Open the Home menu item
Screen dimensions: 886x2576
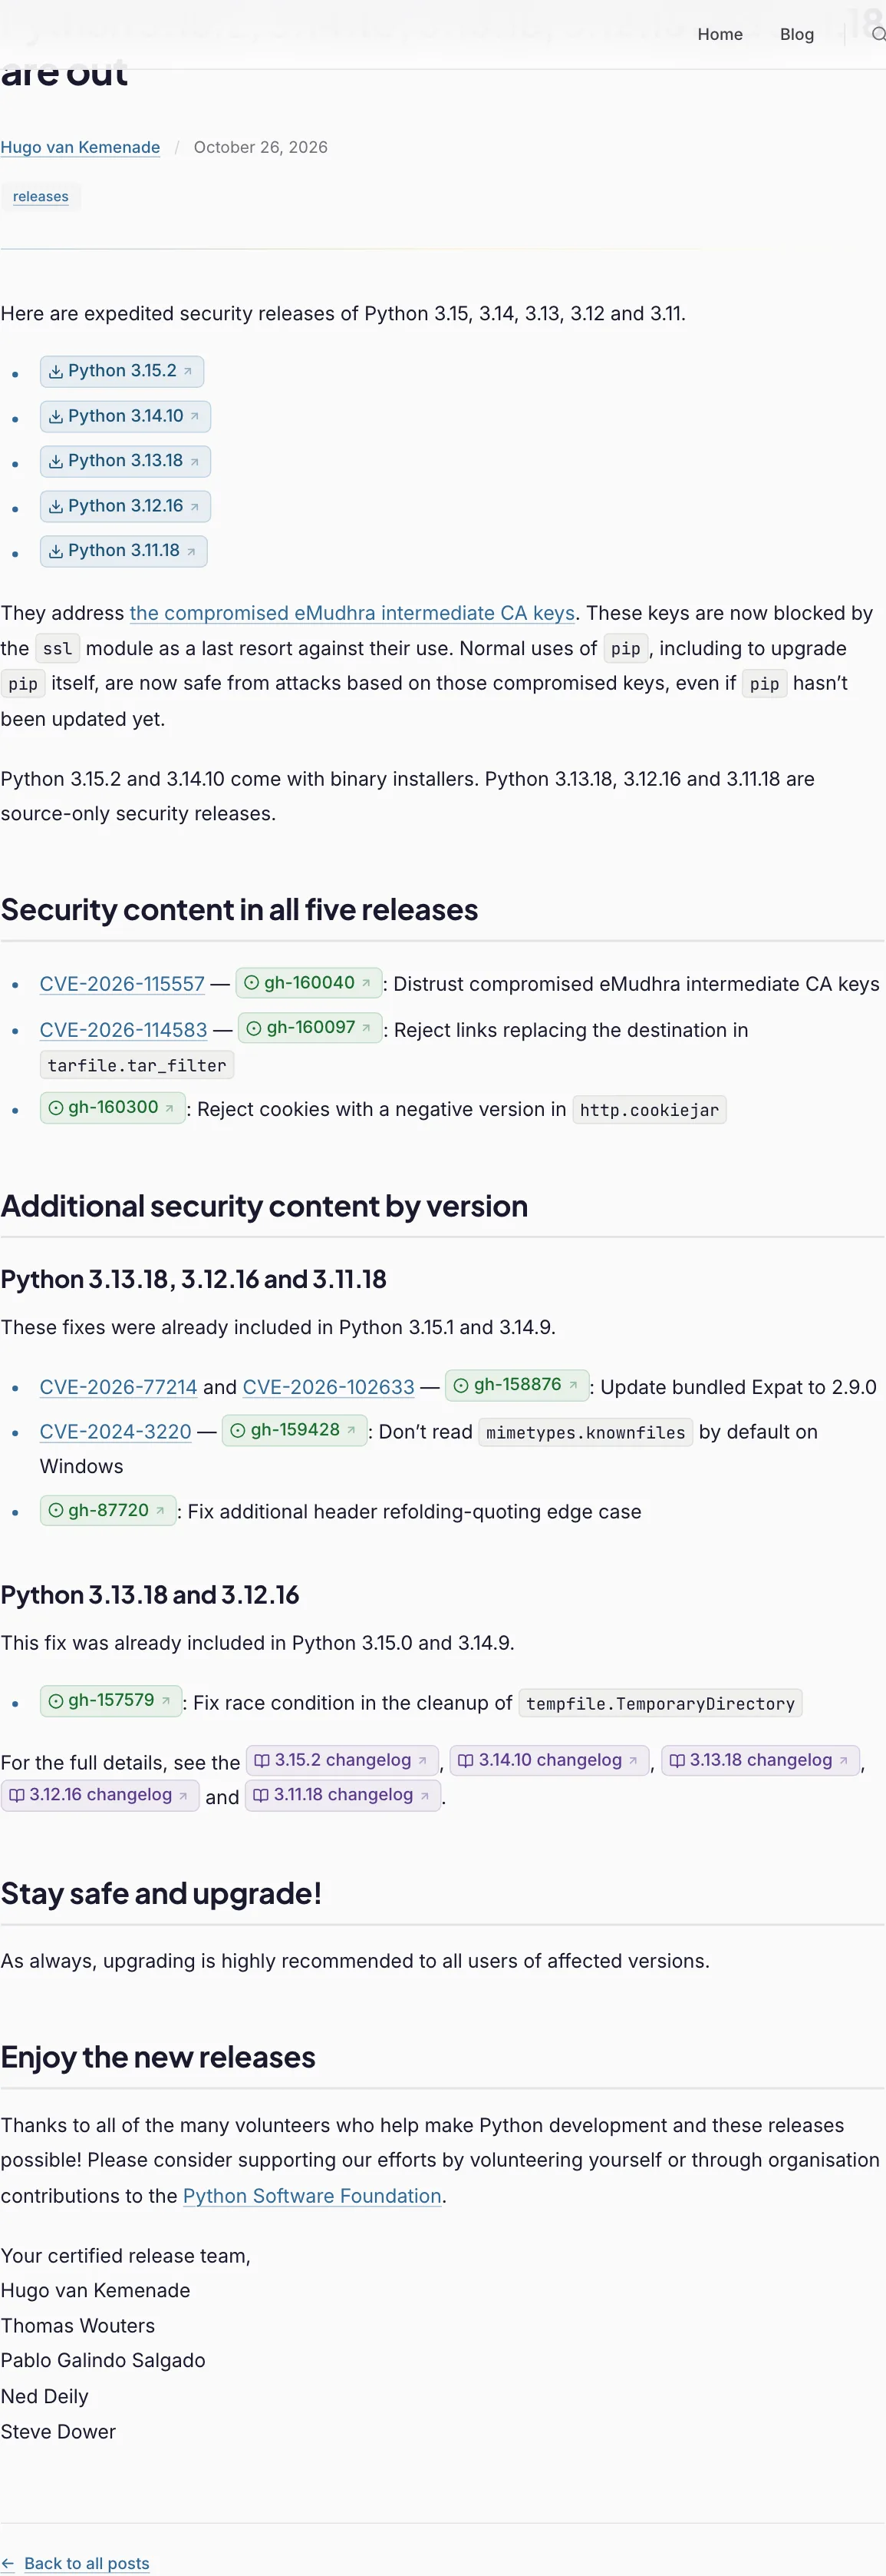pyautogui.click(x=720, y=34)
